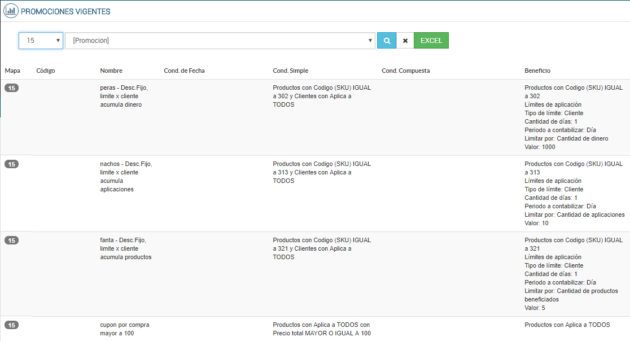Viewport: 630px width, 341px height.
Task: Open the map number dropdown showing 15
Action: (41, 41)
